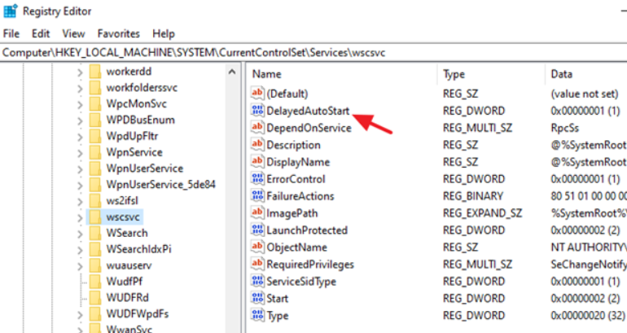627x333 pixels.
Task: Click the (Default) string value icon
Action: [258, 94]
